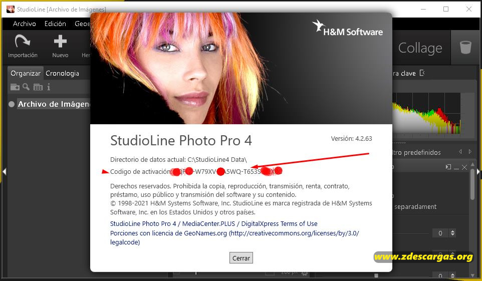The image size is (482, 281).
Task: Click the 'separadament' label in right panel
Action: click(415, 206)
